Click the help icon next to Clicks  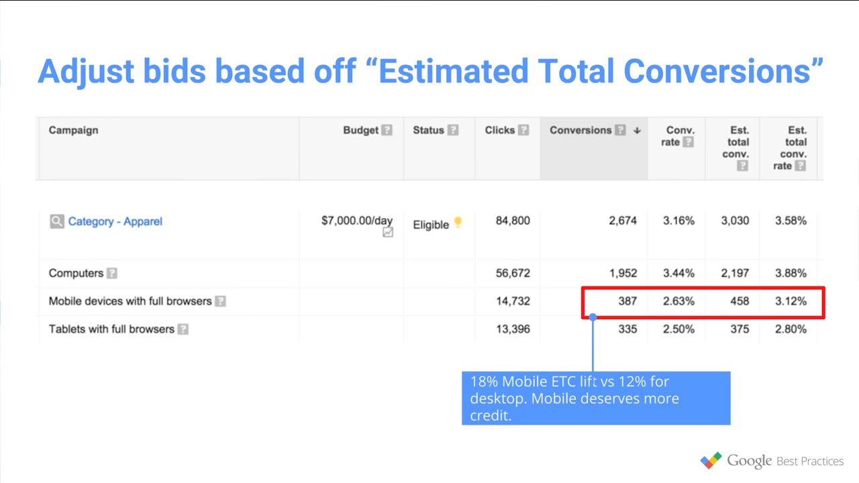pyautogui.click(x=523, y=130)
